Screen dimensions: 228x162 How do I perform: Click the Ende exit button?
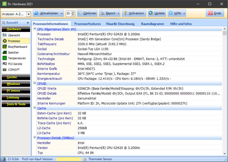tap(215, 13)
